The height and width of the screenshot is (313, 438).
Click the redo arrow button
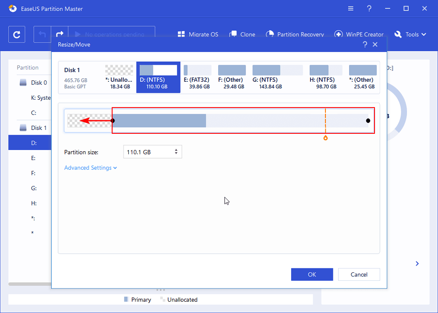point(60,34)
